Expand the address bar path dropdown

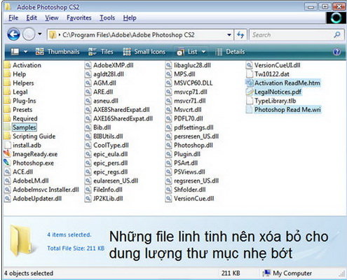point(229,35)
